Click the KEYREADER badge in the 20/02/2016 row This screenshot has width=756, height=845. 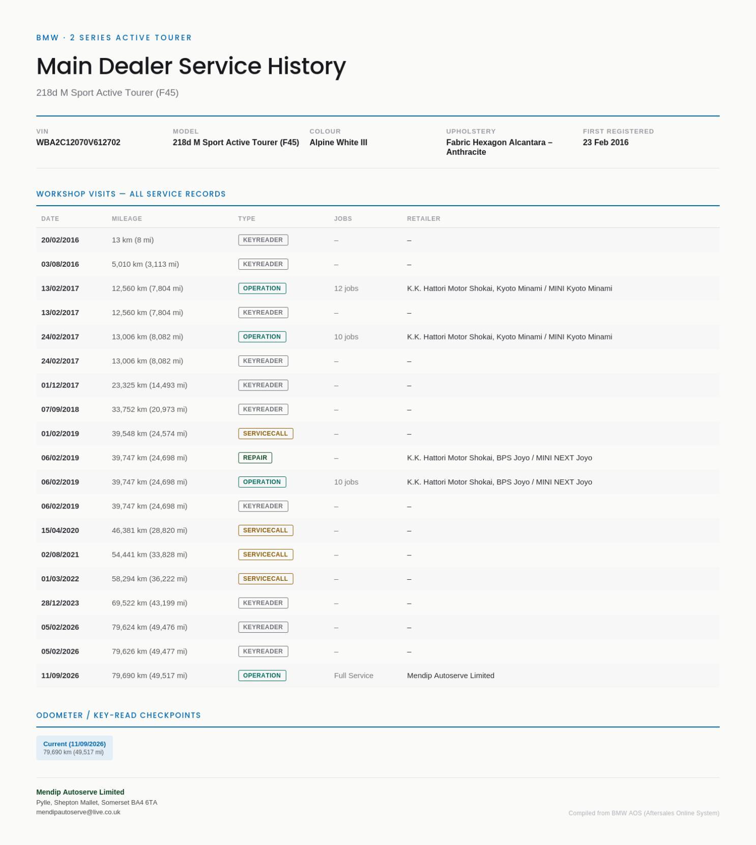pos(263,240)
